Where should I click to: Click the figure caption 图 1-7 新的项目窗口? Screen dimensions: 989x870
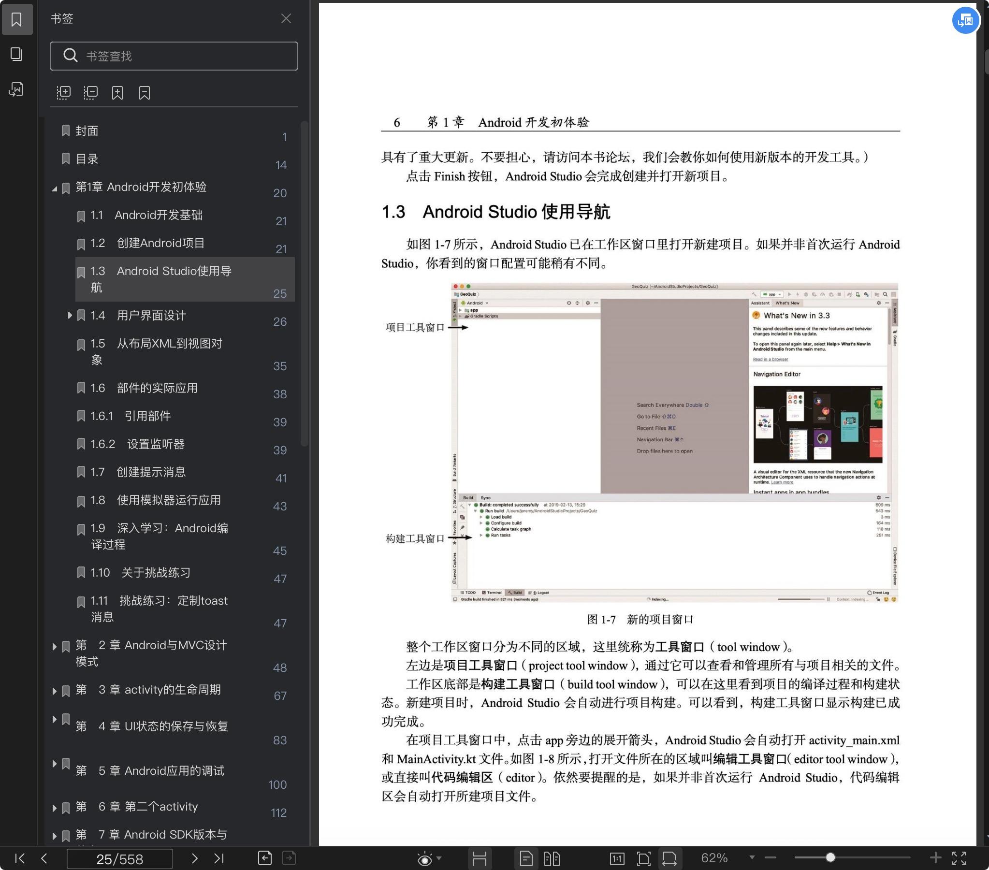coord(640,619)
